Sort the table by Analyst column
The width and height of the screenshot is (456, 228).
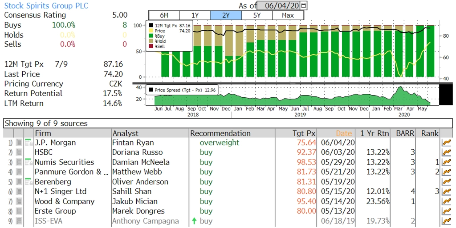pos(150,133)
